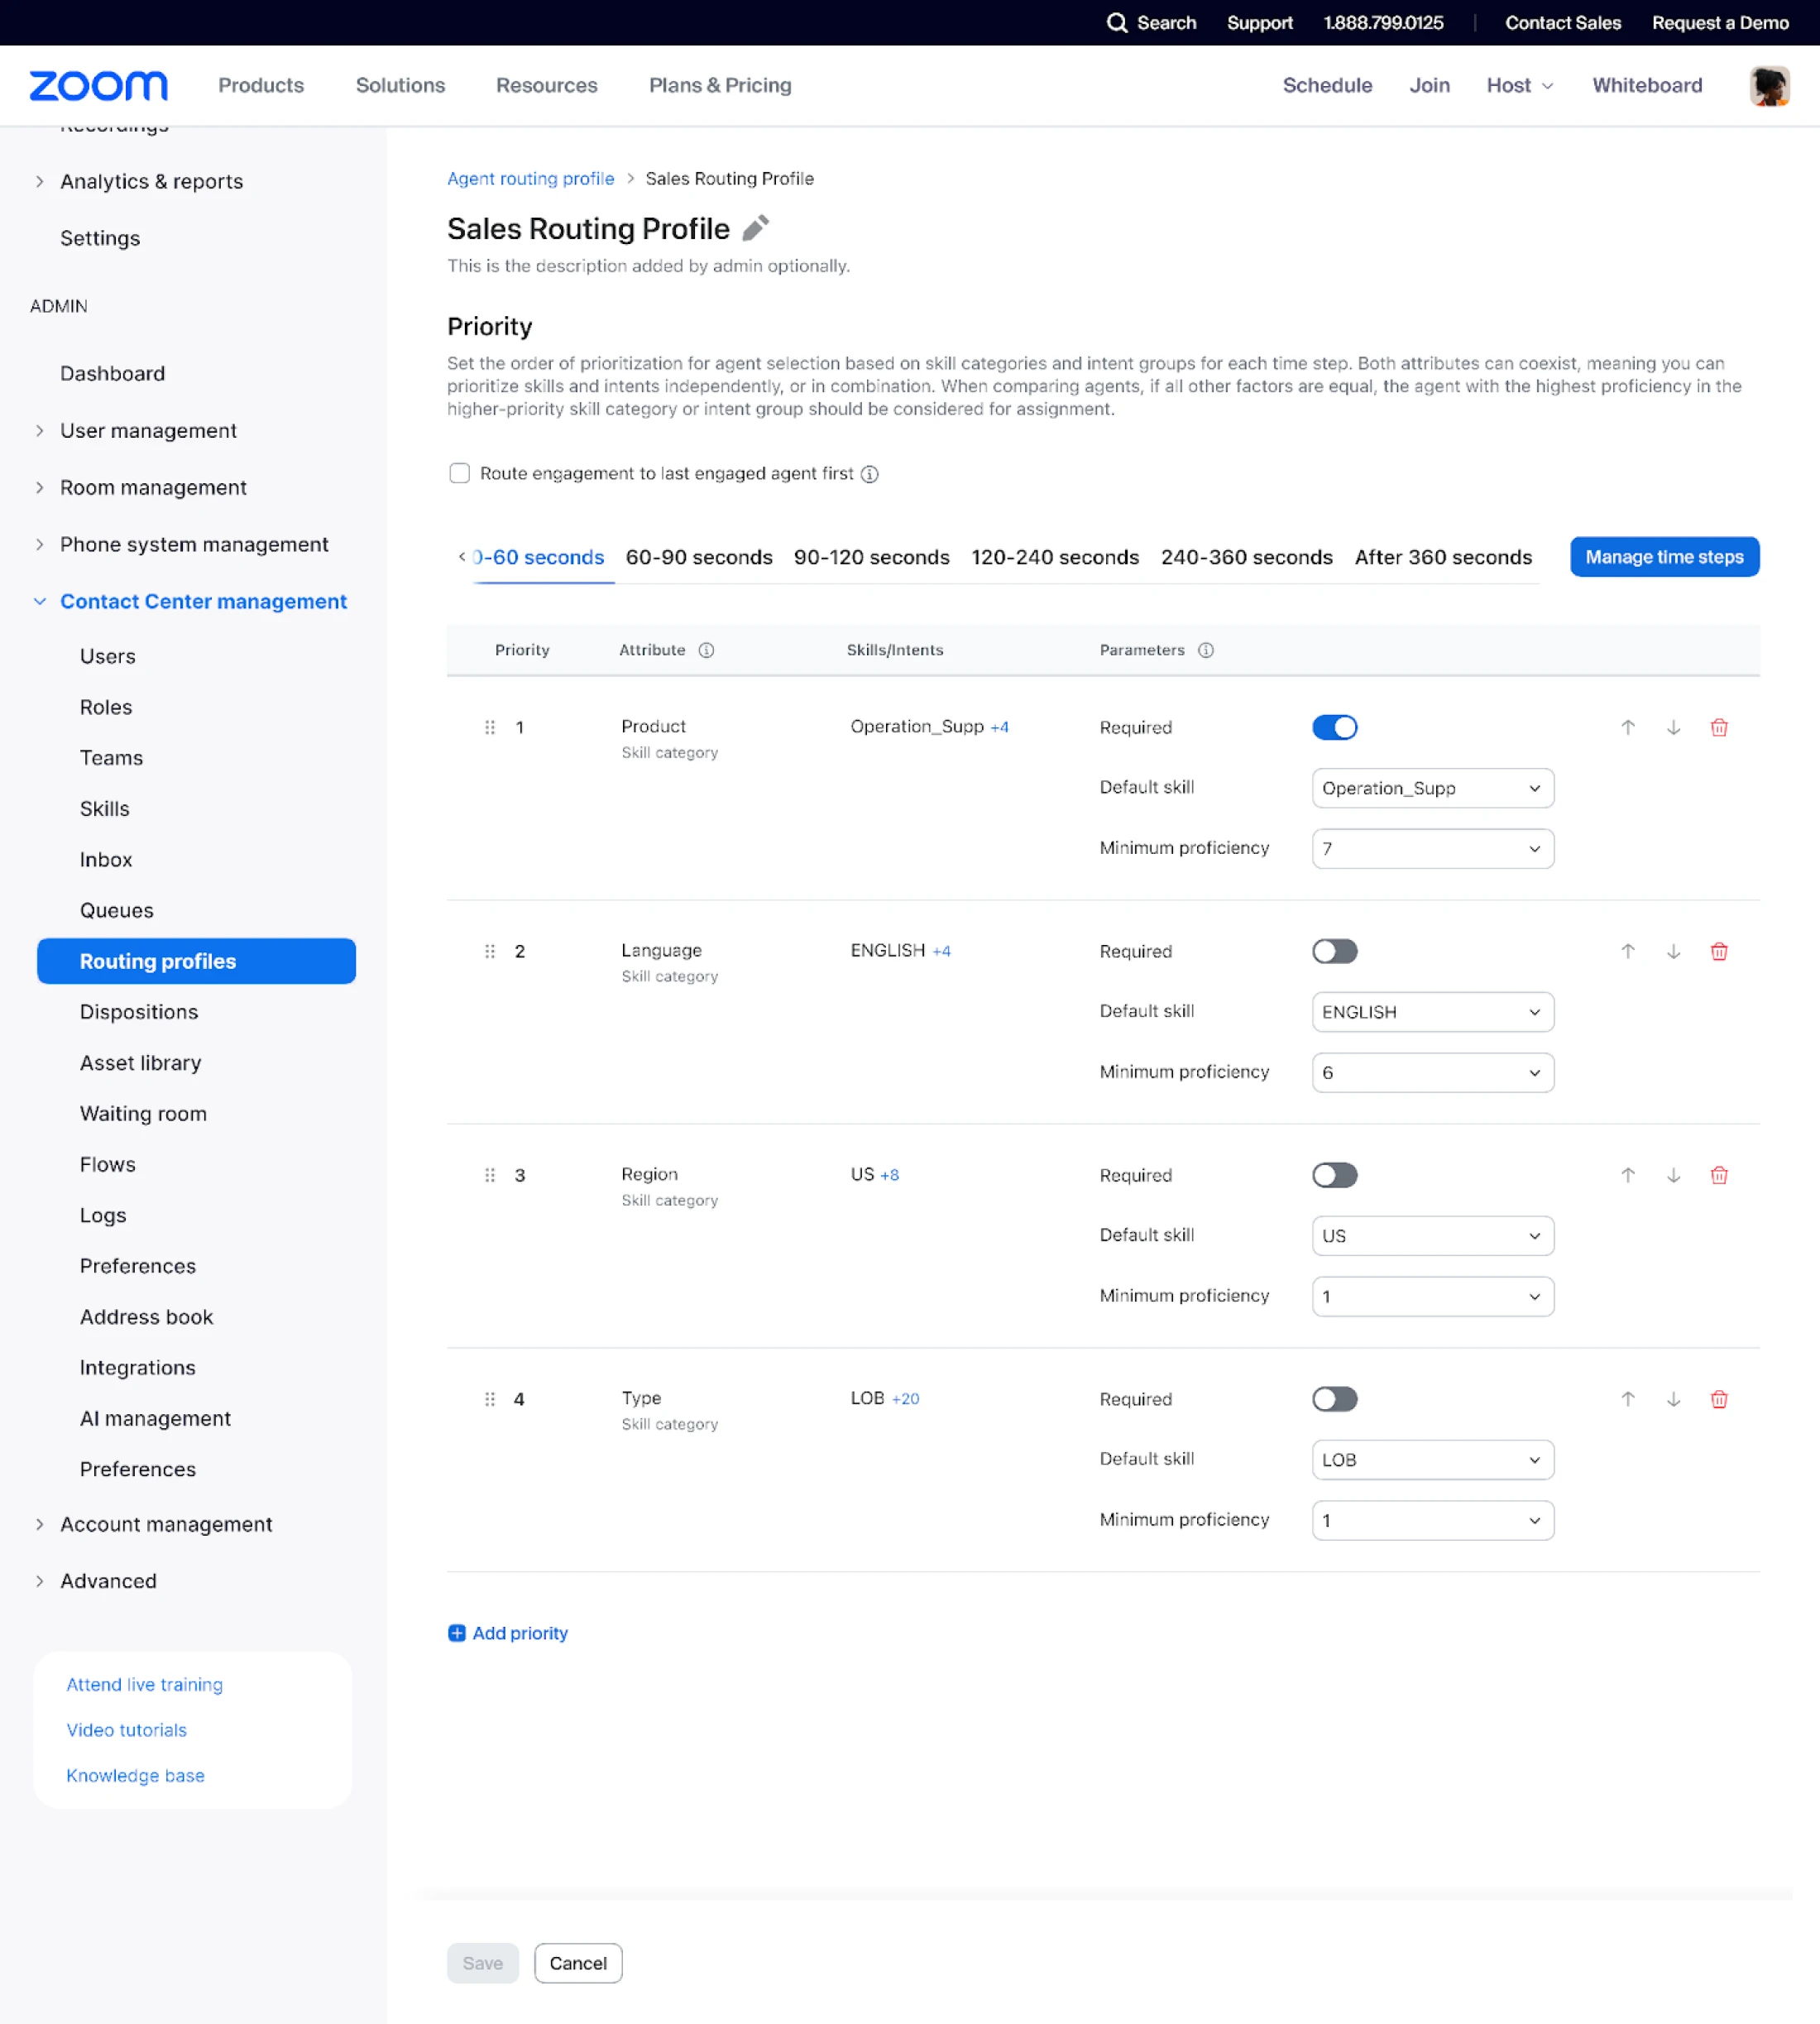Check Route engagement to last engaged agent
The width and height of the screenshot is (1820, 2024).
pos(459,473)
